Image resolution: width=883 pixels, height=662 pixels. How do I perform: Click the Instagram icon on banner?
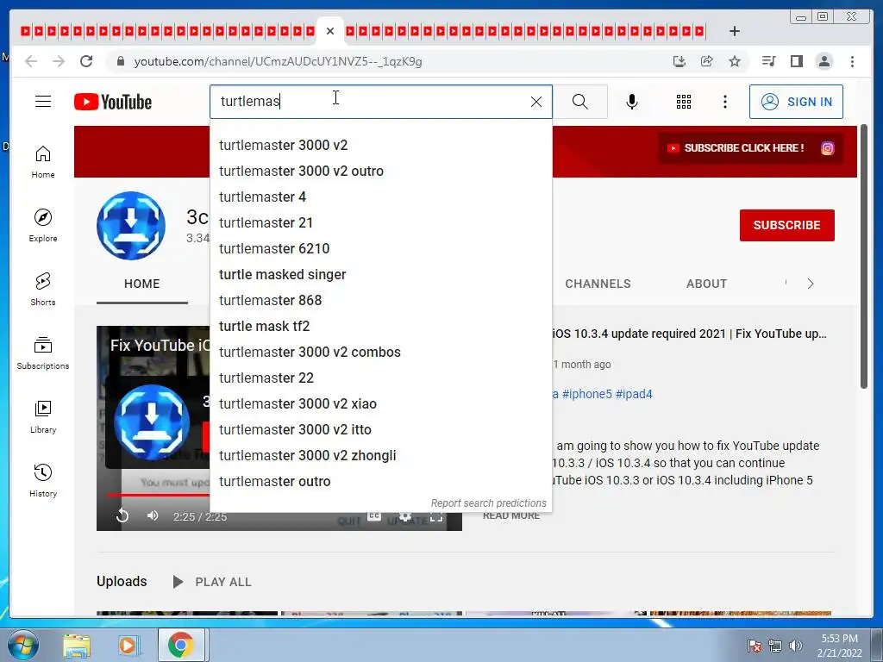tap(827, 148)
